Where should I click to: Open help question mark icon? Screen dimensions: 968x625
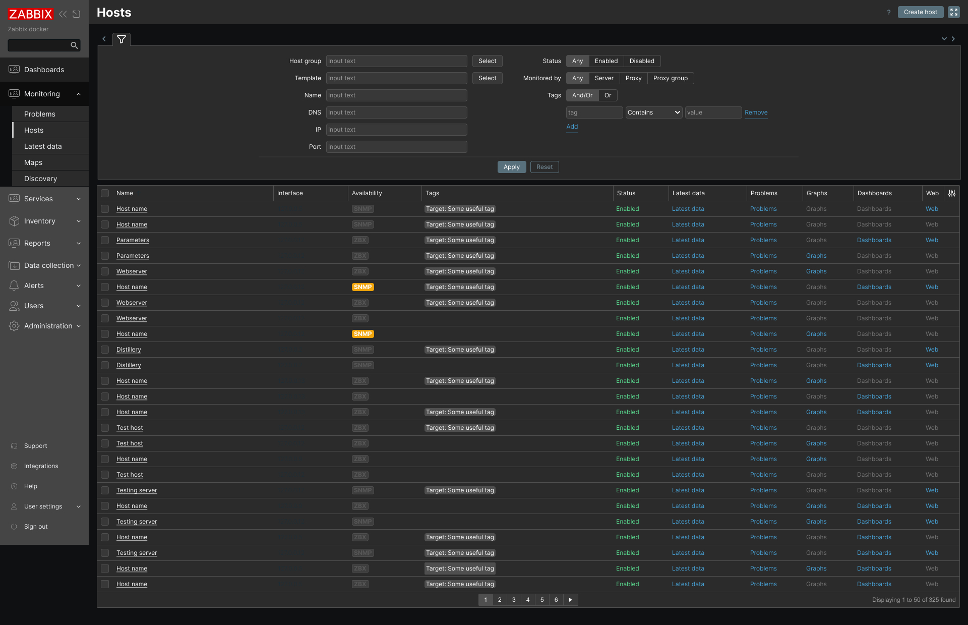tap(889, 12)
